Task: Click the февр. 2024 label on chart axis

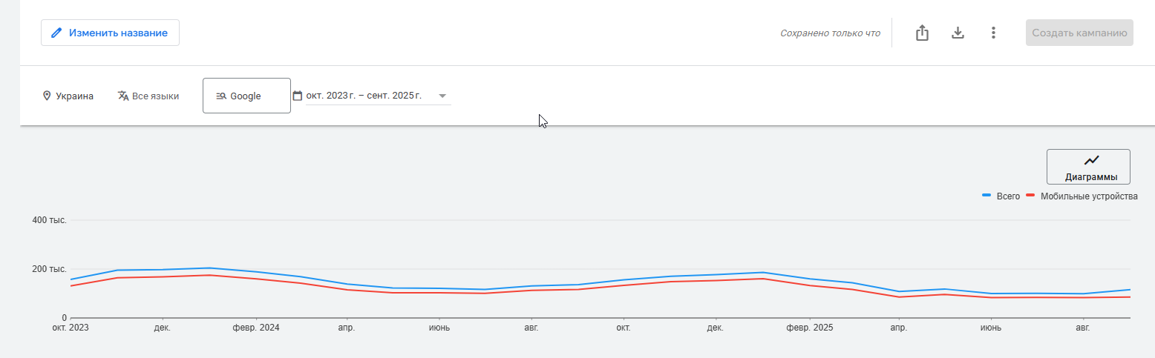Action: click(255, 327)
